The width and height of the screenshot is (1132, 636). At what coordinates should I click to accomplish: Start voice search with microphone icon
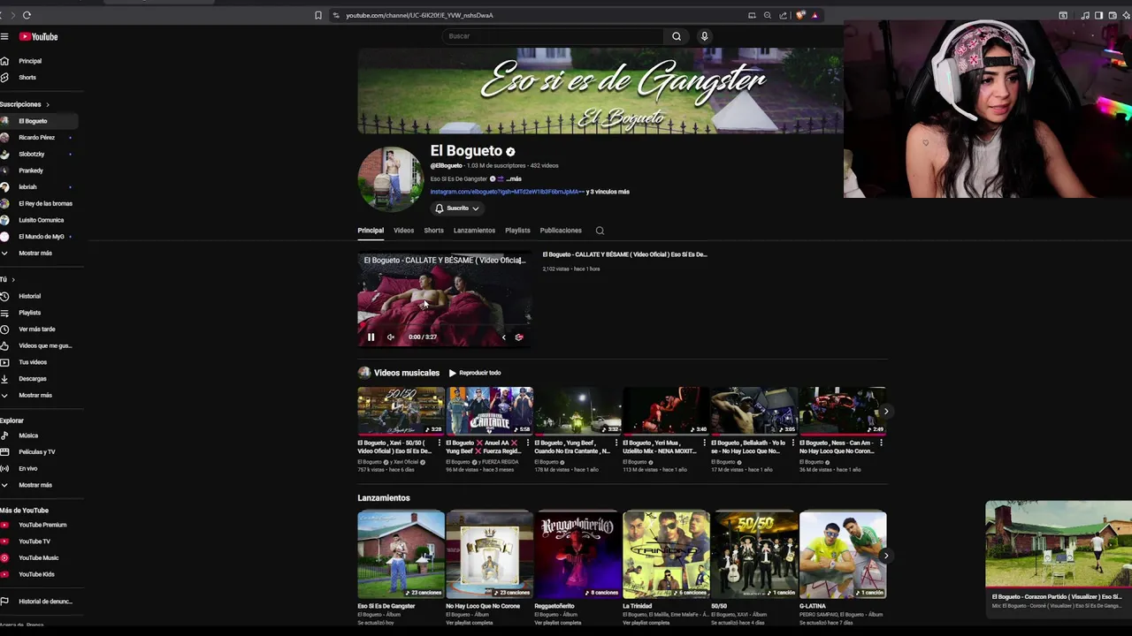click(x=704, y=36)
